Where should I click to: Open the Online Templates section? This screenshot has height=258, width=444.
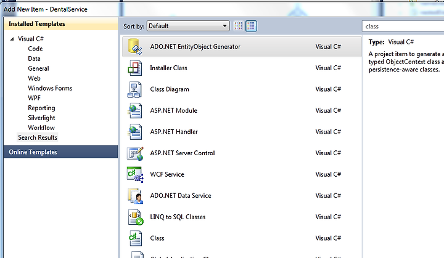point(61,152)
